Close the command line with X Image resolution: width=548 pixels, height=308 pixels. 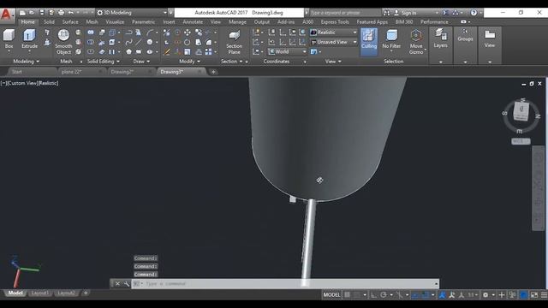(118, 283)
